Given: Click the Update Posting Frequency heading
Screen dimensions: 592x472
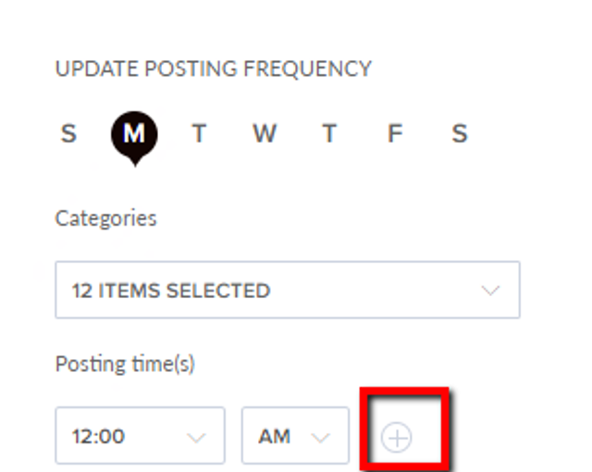Looking at the screenshot, I should (x=214, y=69).
